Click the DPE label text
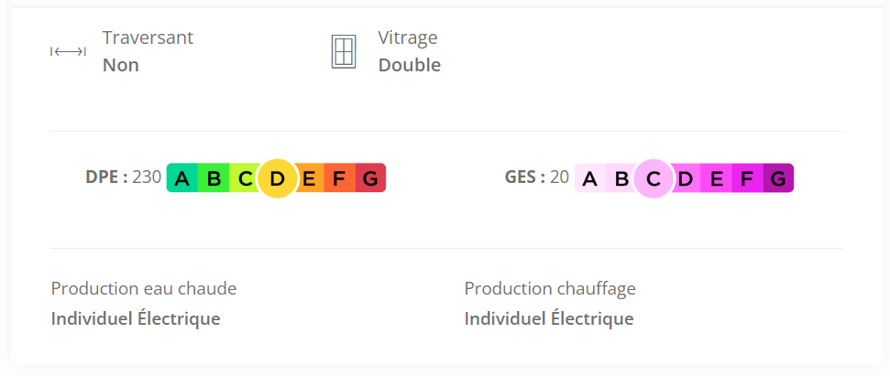This screenshot has width=890, height=376. [x=106, y=177]
